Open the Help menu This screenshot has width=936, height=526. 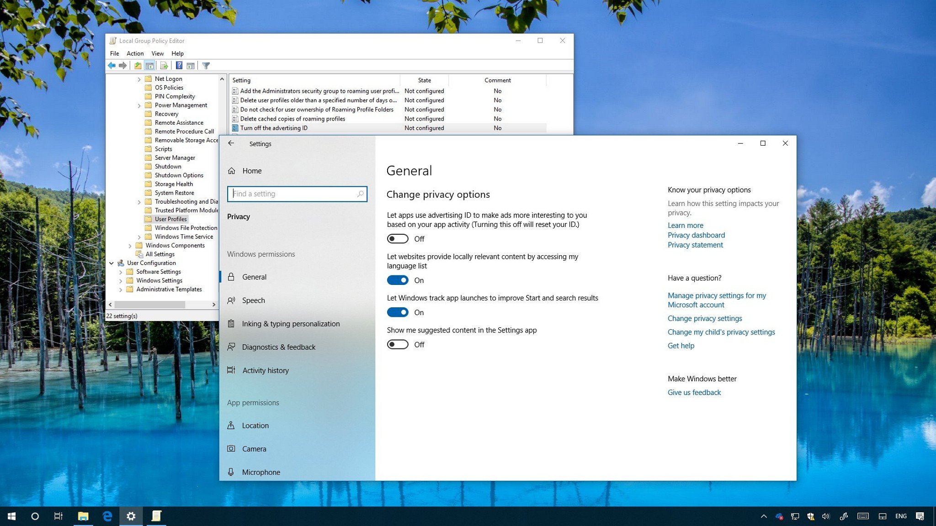(x=177, y=53)
